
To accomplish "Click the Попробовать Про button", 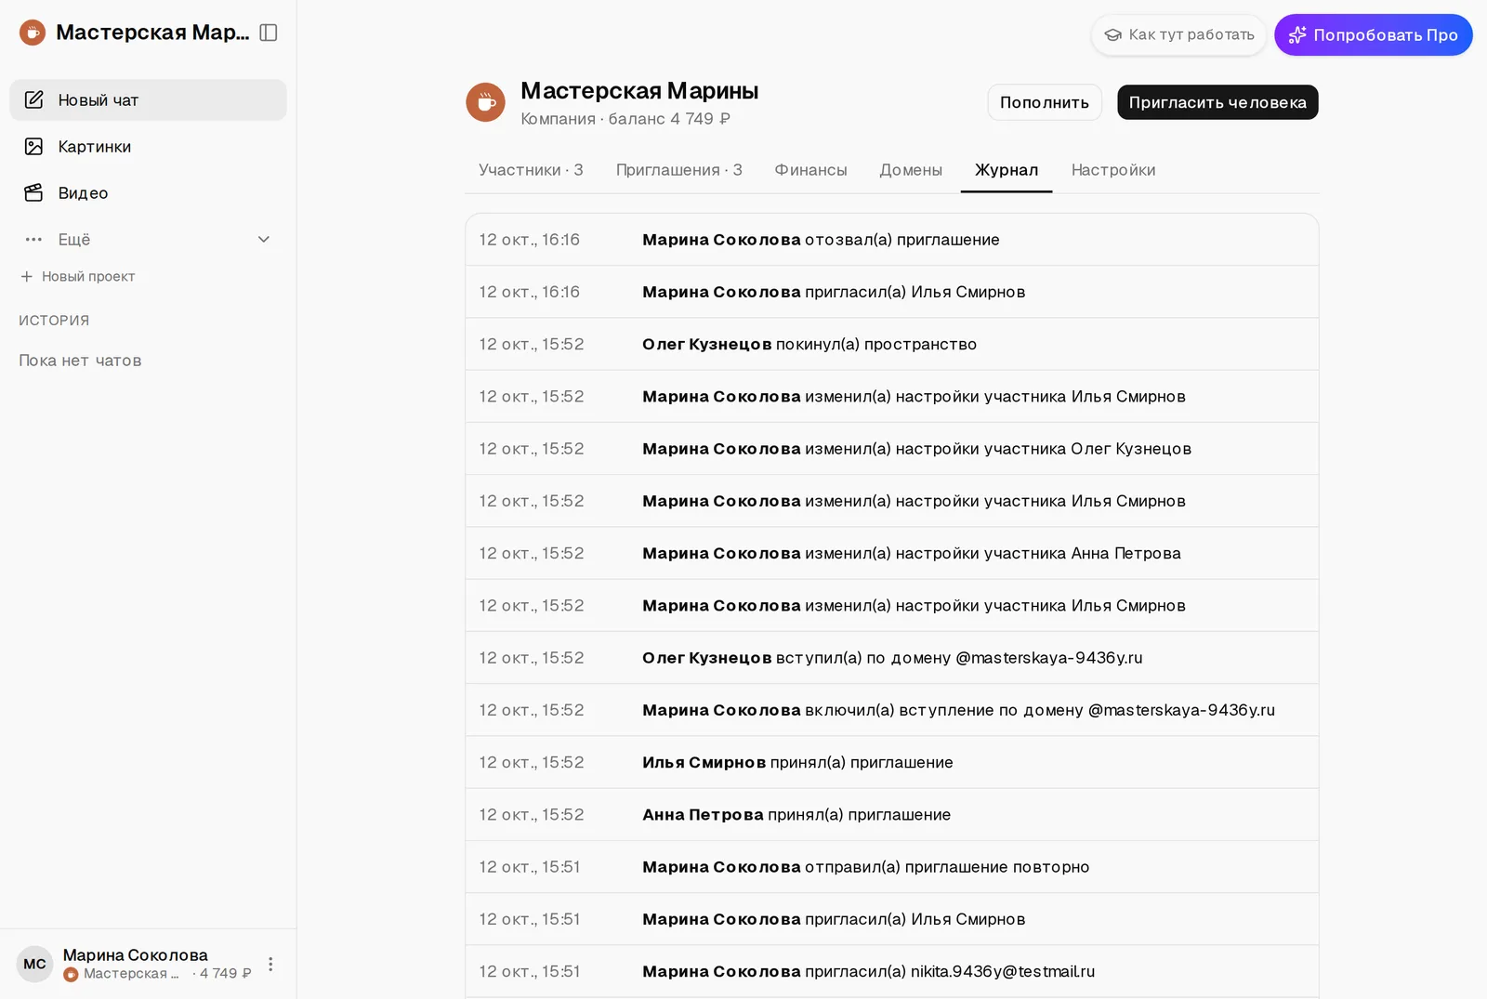I will [1374, 34].
